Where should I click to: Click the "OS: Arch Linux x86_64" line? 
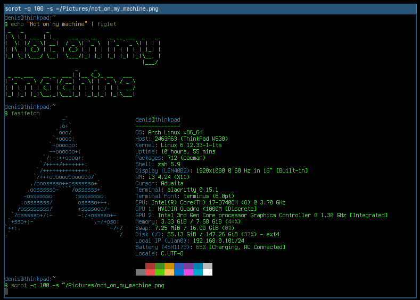[169, 133]
